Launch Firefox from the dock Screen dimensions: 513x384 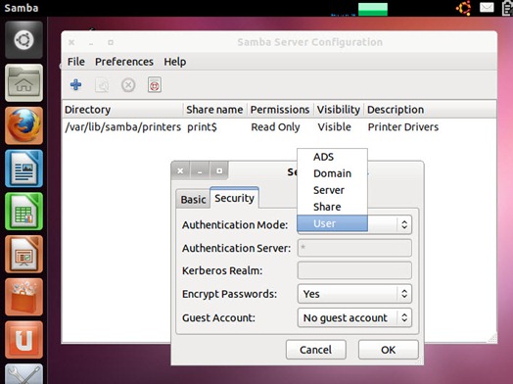pyautogui.click(x=23, y=125)
